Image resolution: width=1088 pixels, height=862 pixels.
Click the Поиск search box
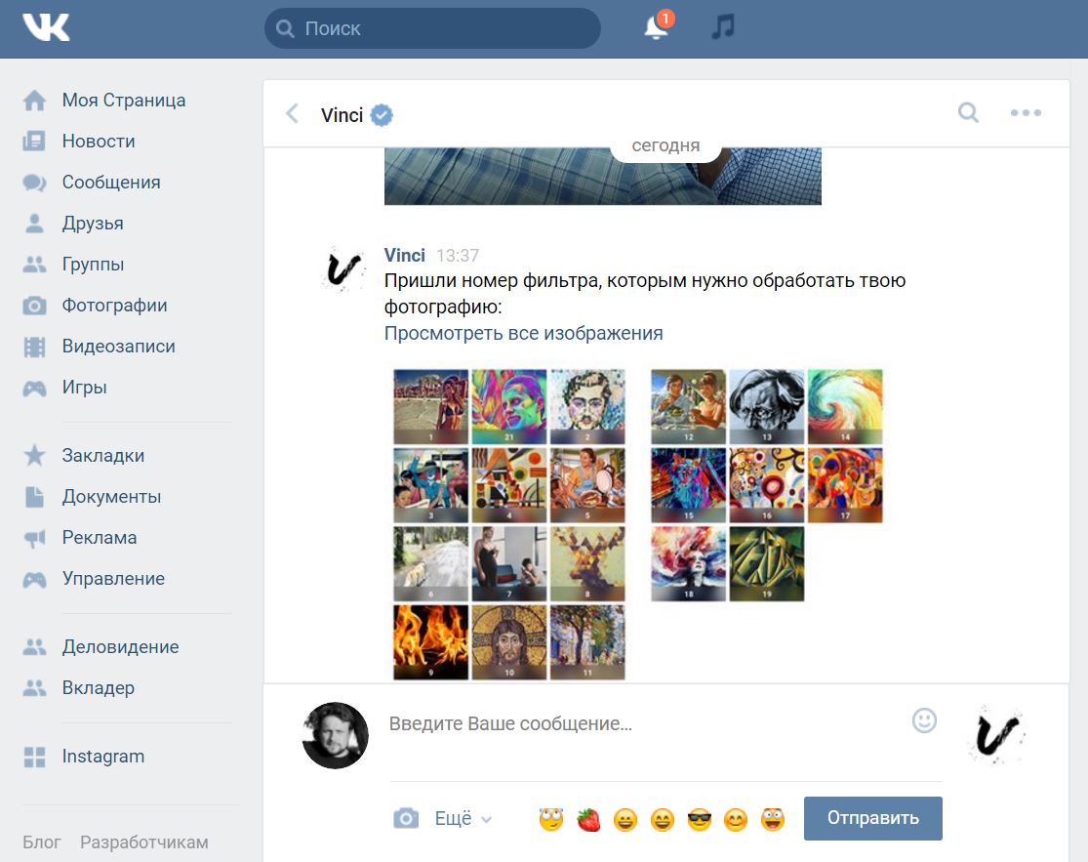pyautogui.click(x=432, y=28)
